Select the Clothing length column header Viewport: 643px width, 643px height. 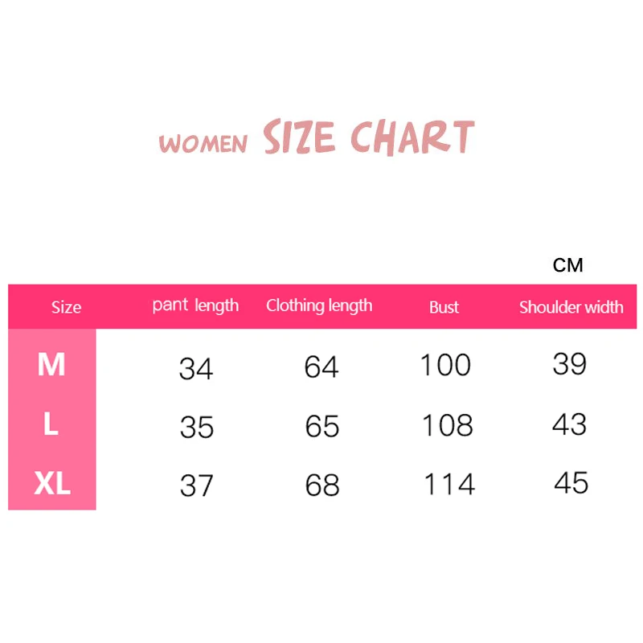point(319,305)
